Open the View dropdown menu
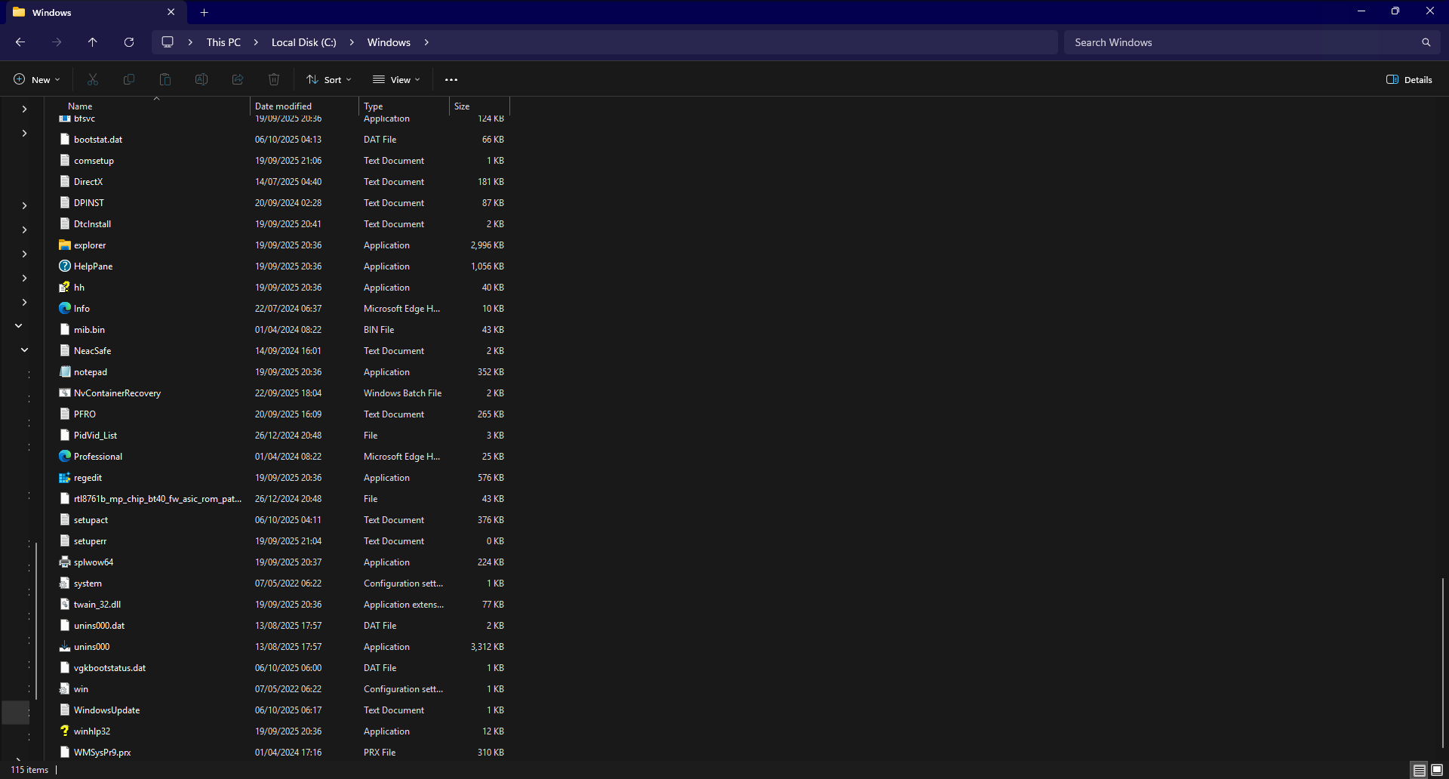The height and width of the screenshot is (779, 1449). tap(396, 79)
